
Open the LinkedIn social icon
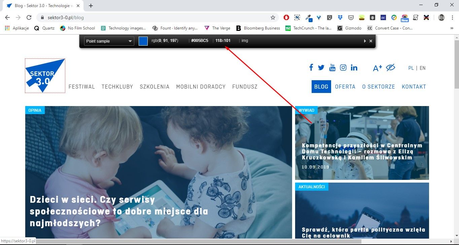[x=354, y=67]
